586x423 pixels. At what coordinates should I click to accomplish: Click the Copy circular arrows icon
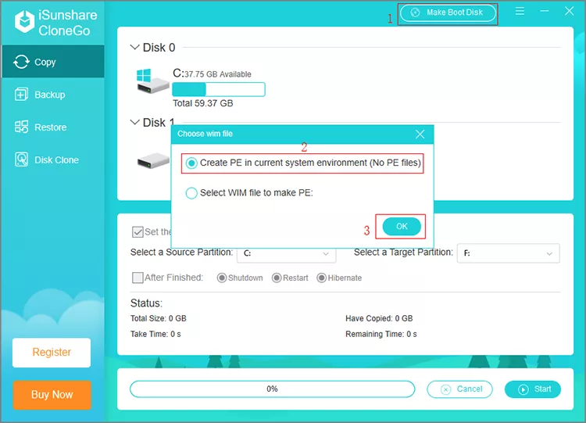coord(21,62)
